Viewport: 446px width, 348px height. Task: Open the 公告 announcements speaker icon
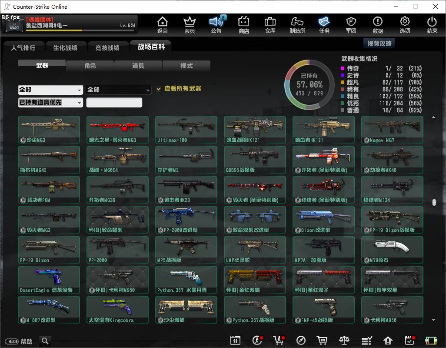216,24
